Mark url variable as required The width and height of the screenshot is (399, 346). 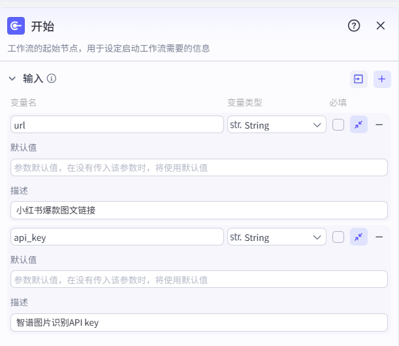click(338, 125)
